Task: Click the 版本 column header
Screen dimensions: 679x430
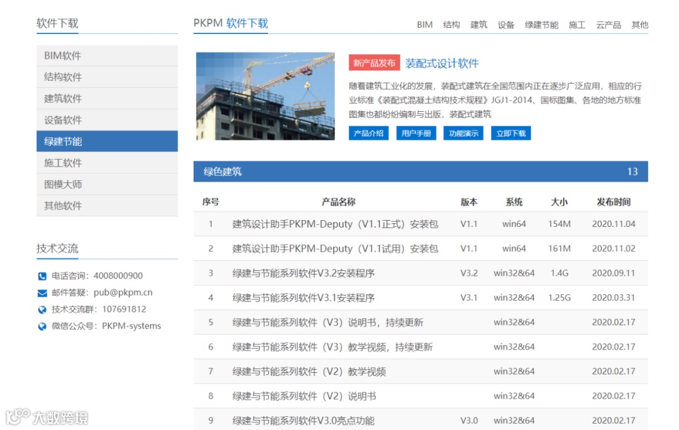Action: click(469, 202)
